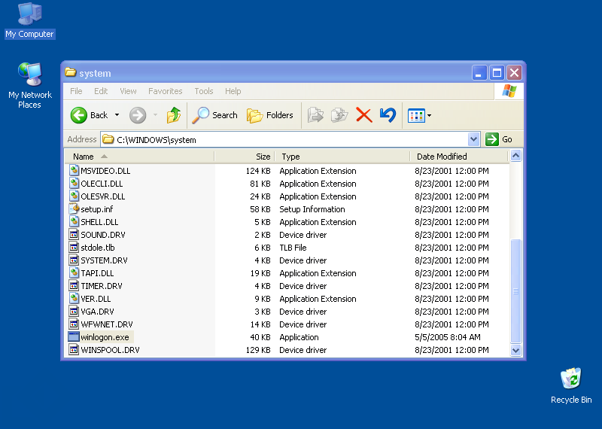
Task: Open the Help menu
Action: click(233, 91)
